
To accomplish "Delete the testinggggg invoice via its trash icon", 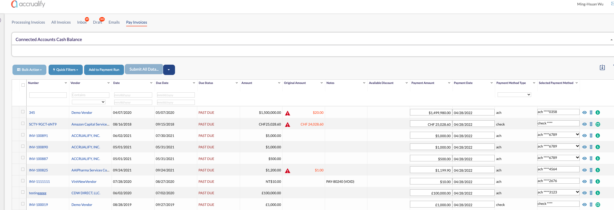I will tap(591, 193).
